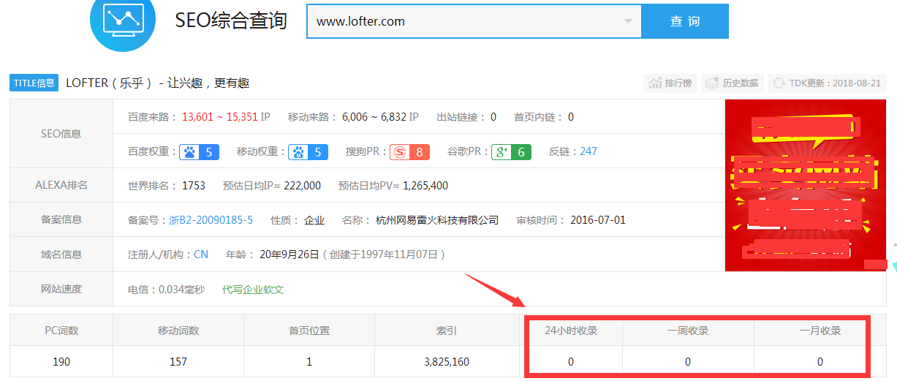Open the 浙B2-20090185-5 备案号 link
This screenshot has height=381, width=897.
[211, 220]
